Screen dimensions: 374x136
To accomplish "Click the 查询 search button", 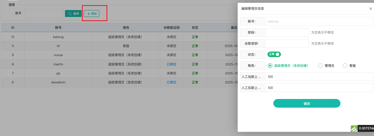I will coord(73,13).
